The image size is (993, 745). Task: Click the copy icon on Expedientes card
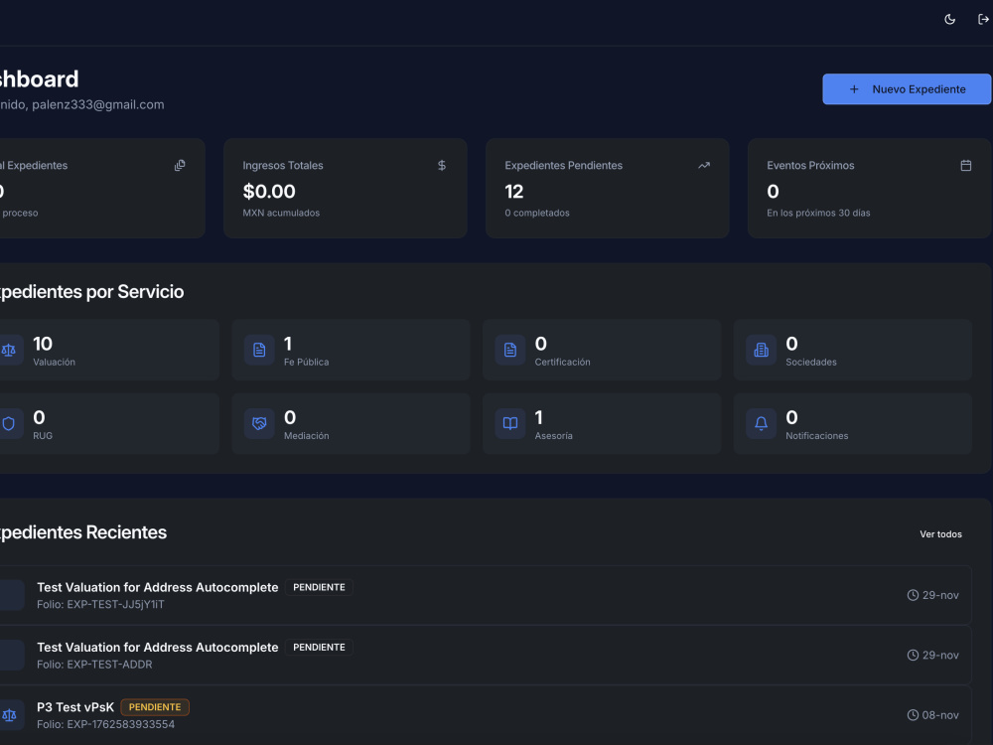180,165
